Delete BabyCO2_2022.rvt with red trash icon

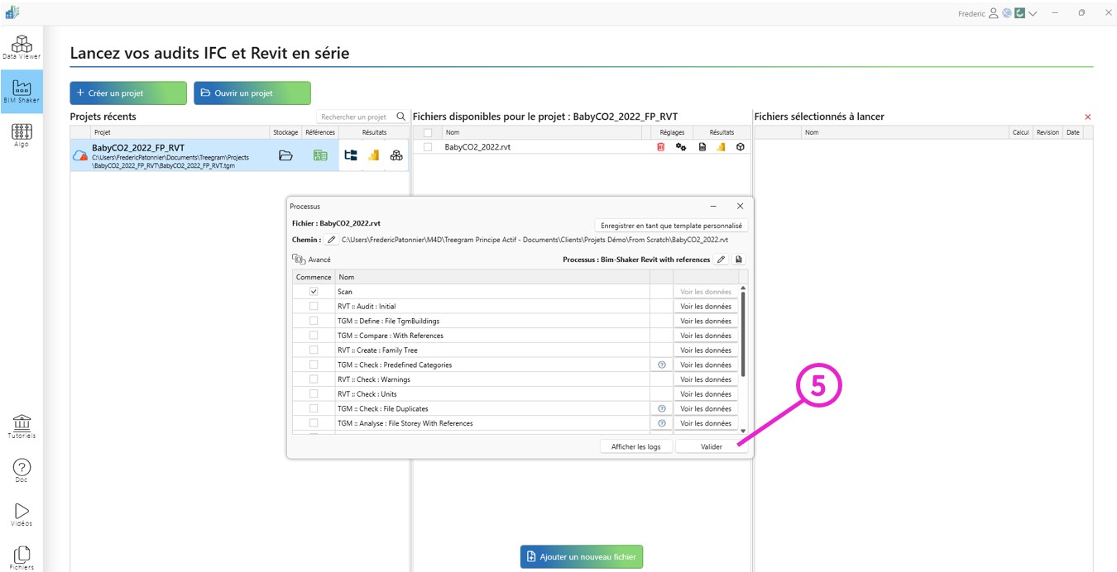click(x=660, y=147)
